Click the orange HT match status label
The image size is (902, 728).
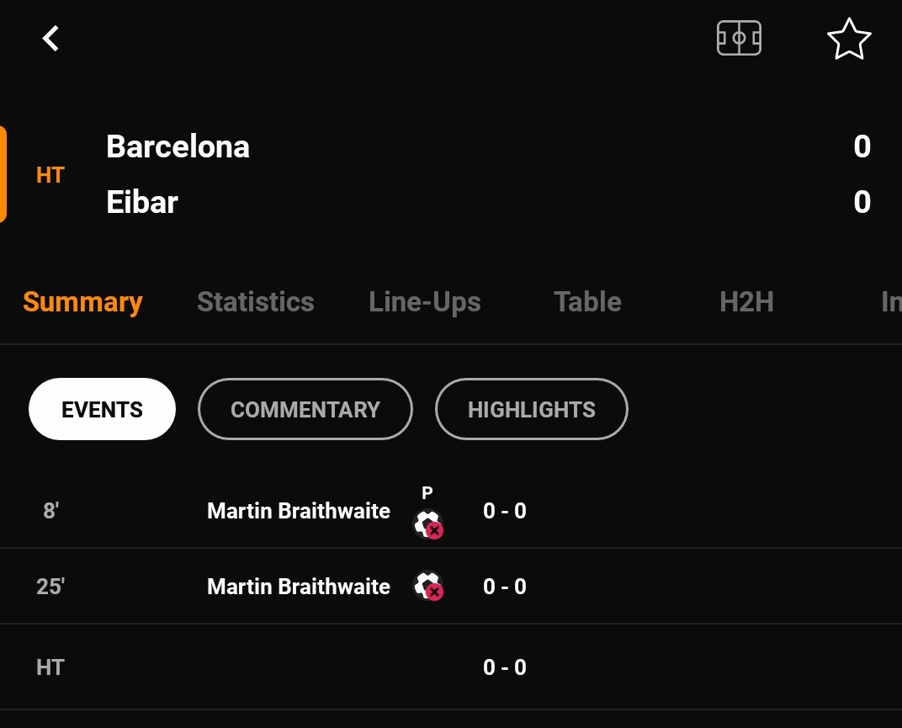click(50, 175)
